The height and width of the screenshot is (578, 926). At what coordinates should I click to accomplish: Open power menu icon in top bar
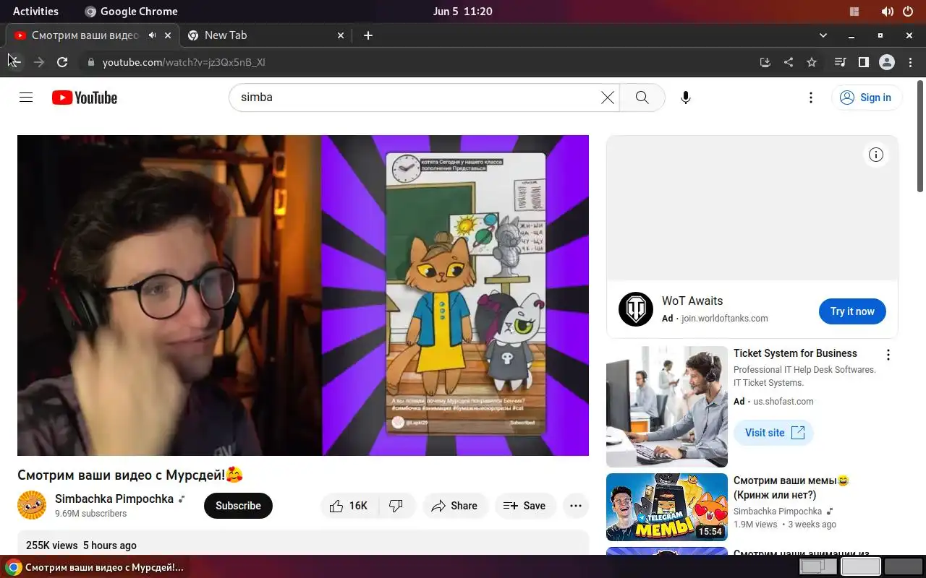909,11
